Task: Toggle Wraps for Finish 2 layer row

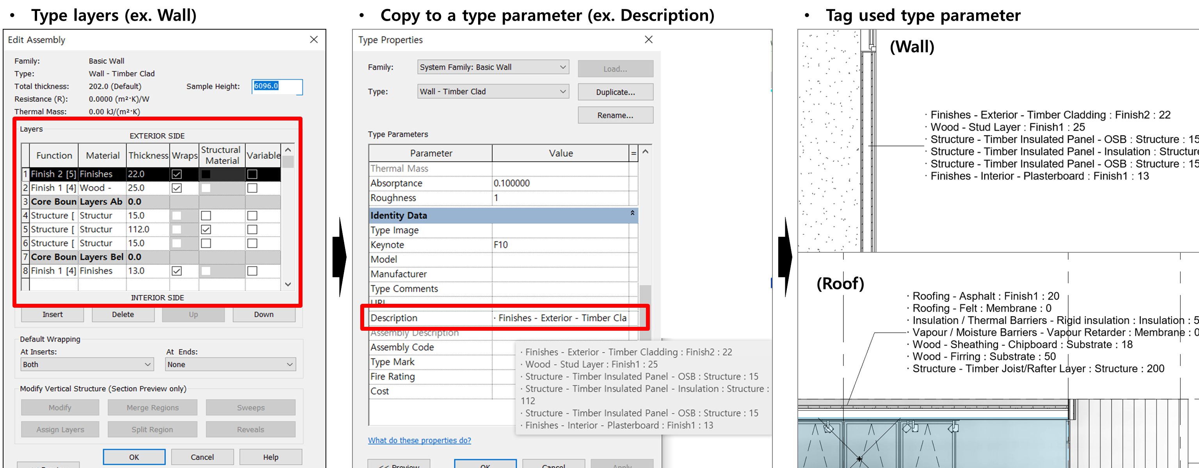Action: pos(177,174)
